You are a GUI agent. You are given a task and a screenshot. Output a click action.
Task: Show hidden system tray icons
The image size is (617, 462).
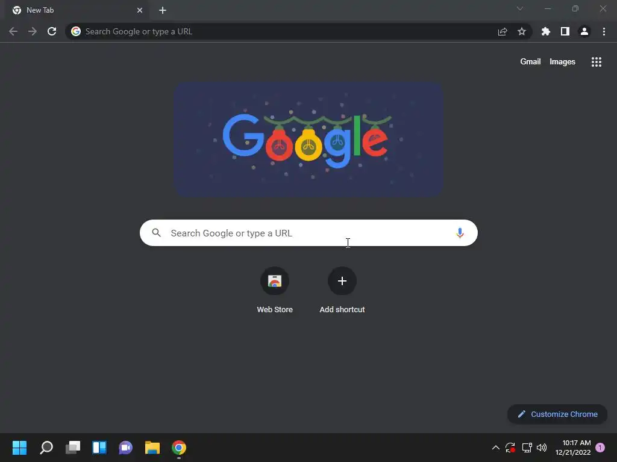click(496, 448)
